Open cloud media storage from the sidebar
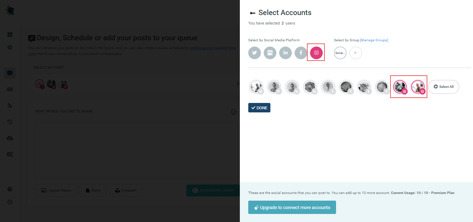The width and height of the screenshot is (473, 222). click(9, 138)
